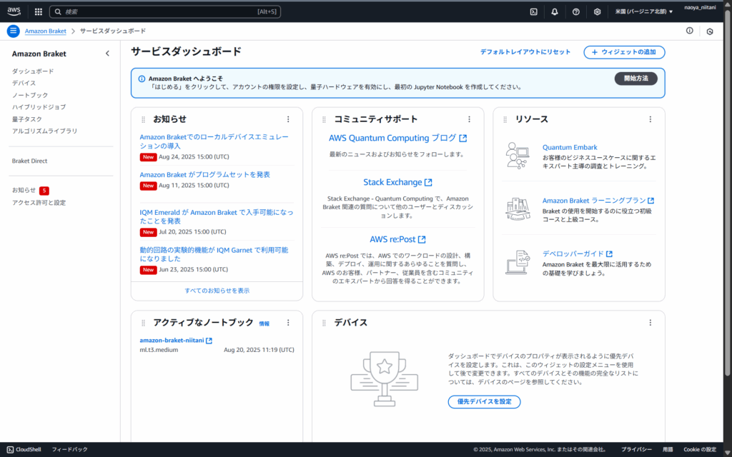The width and height of the screenshot is (732, 457).
Task: Open the デベロッパーガイド link
Action: pos(577,253)
